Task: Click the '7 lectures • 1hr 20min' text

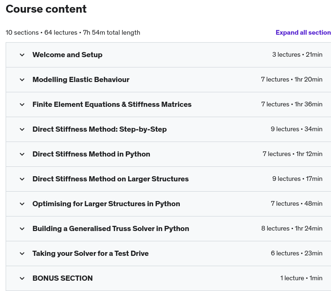Action: pyautogui.click(x=292, y=80)
